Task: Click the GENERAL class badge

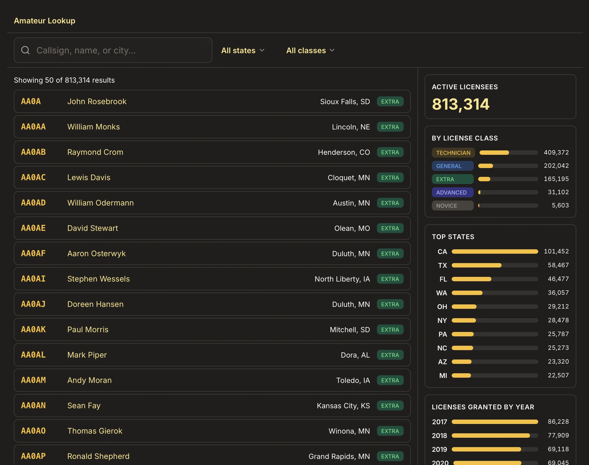Action: click(x=453, y=166)
